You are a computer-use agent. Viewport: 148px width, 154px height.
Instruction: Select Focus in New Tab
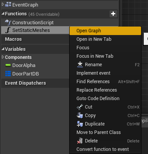pos(105,56)
